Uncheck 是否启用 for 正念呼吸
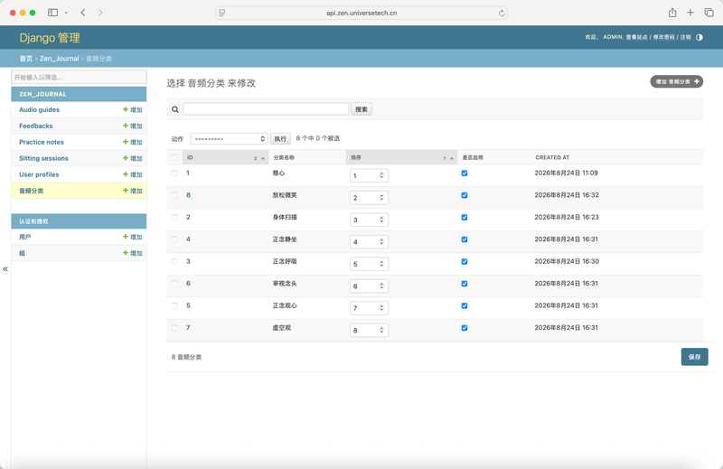723x469 pixels. click(465, 261)
